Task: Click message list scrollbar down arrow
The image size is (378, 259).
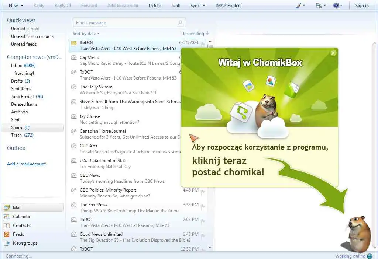Action: (x=210, y=248)
